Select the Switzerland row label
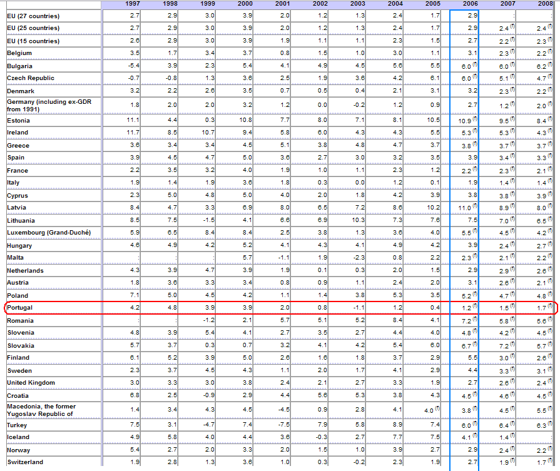Image resolution: width=560 pixels, height=471 pixels. 26,462
